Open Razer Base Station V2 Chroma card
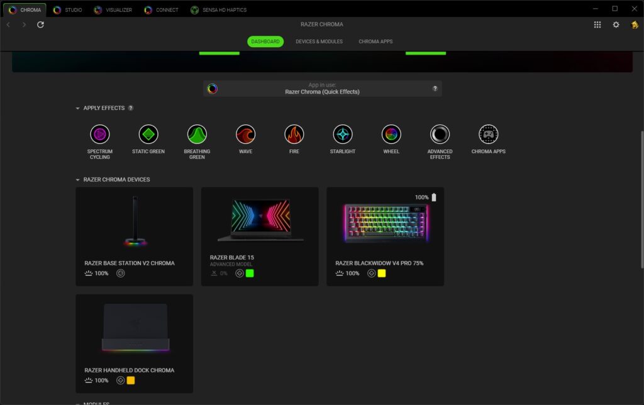Screen dimensions: 644x405 click(135, 237)
